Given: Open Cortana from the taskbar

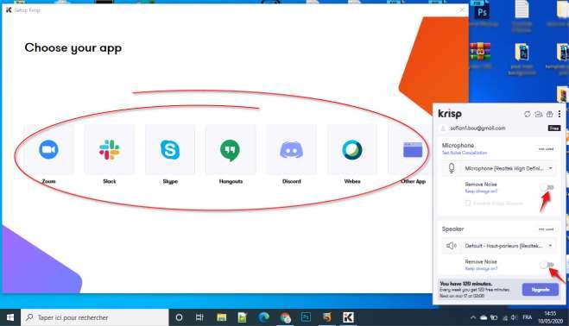Looking at the screenshot, I should pos(179,317).
